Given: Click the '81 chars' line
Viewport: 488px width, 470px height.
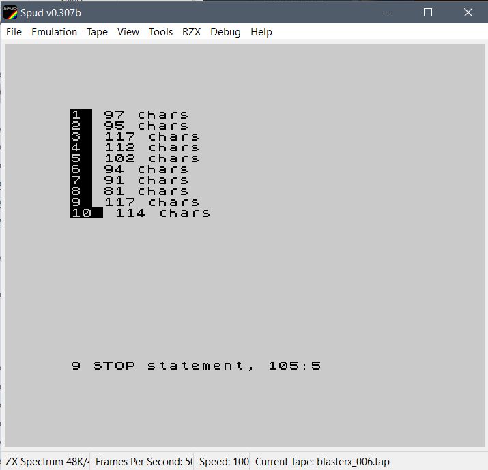Looking at the screenshot, I should (x=146, y=191).
